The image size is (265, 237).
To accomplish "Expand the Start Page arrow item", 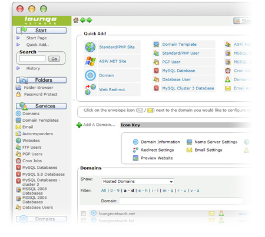I will [x=18, y=38].
